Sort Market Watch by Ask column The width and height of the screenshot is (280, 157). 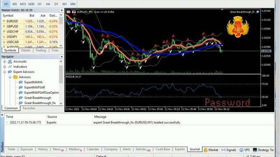tap(43, 16)
